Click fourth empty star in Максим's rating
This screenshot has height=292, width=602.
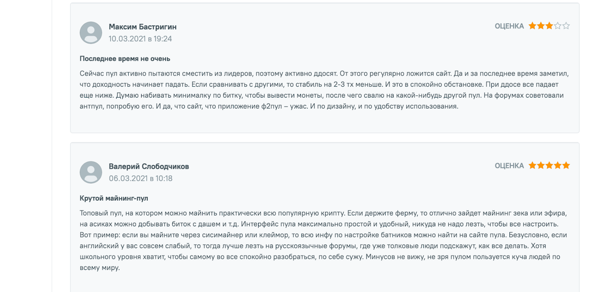pyautogui.click(x=558, y=26)
